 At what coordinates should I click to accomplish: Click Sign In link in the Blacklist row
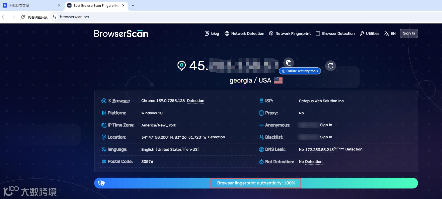(326, 137)
